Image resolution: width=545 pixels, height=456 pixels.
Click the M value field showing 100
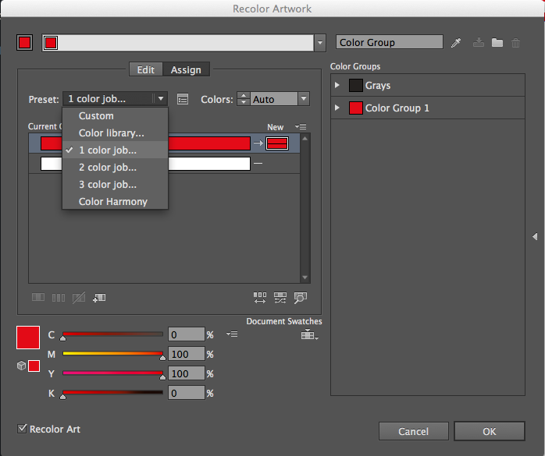tap(187, 354)
